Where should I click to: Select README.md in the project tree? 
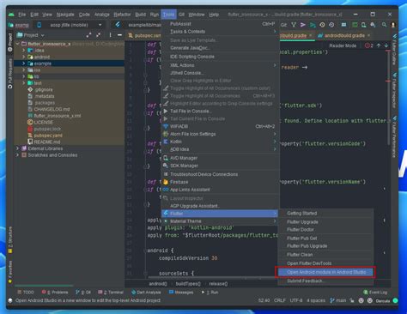(44, 142)
